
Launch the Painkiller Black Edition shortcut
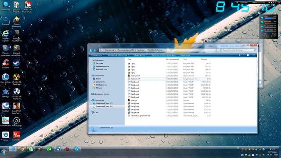tap(17, 36)
